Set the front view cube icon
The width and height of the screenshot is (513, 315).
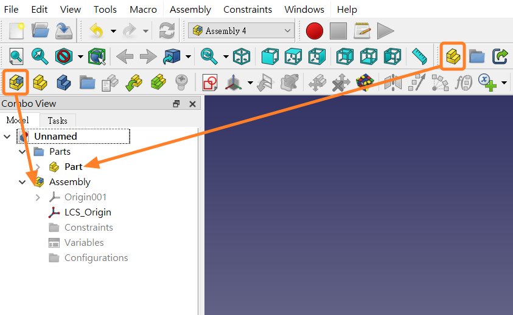point(270,56)
